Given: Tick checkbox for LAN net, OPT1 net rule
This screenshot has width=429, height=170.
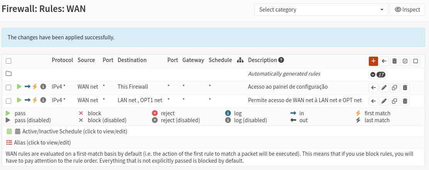Looking at the screenshot, I should click(8, 101).
